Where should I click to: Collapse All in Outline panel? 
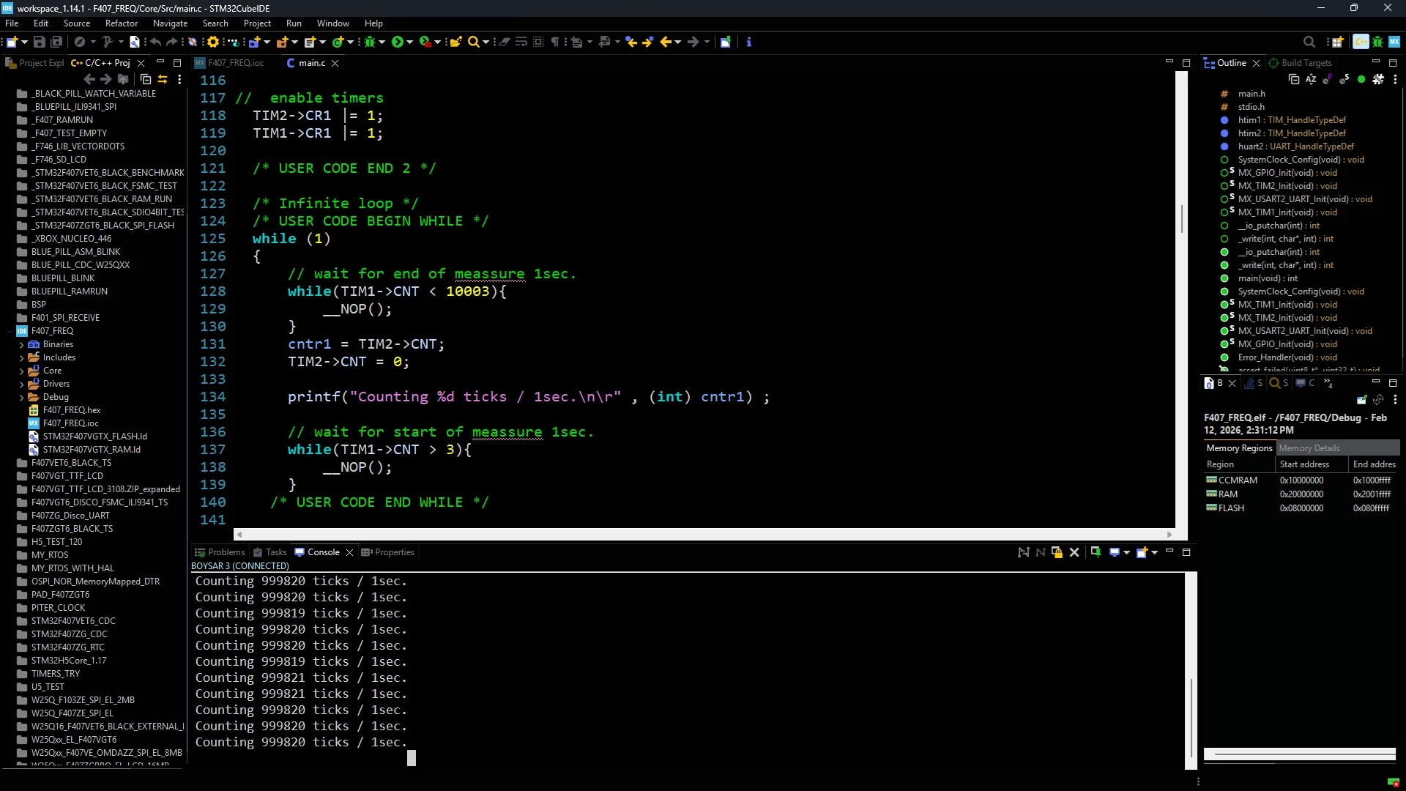click(x=1294, y=79)
